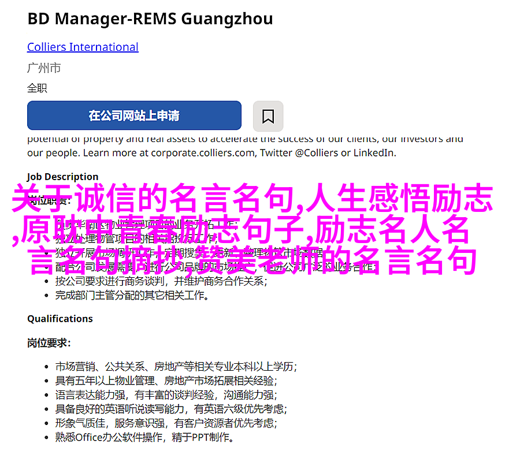The image size is (520, 451).
Task: Click the 语言表达能力强 requirement bullet
Action: pyautogui.click(x=166, y=395)
